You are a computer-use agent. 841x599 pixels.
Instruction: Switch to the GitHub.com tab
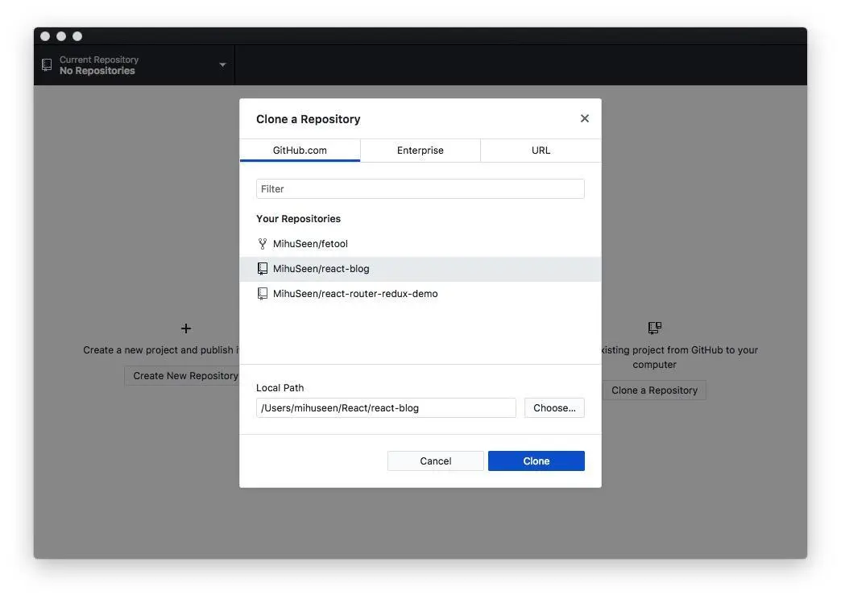point(300,150)
